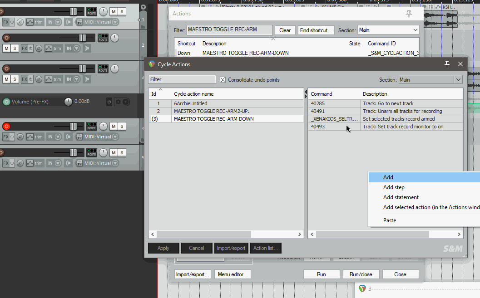Open the ROUTE button on track 5
This screenshot has width=480, height=298.
92,152
